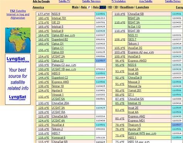Open the Eutelsat W75 satellite link
The width and height of the screenshot is (183, 143).
[x=137, y=133]
